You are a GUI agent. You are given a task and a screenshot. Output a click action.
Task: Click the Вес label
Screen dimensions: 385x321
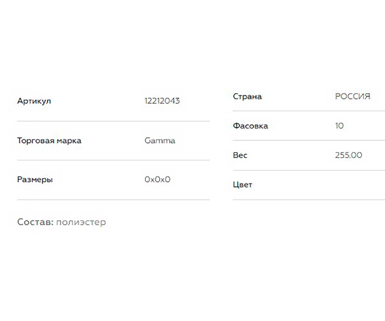click(x=240, y=156)
